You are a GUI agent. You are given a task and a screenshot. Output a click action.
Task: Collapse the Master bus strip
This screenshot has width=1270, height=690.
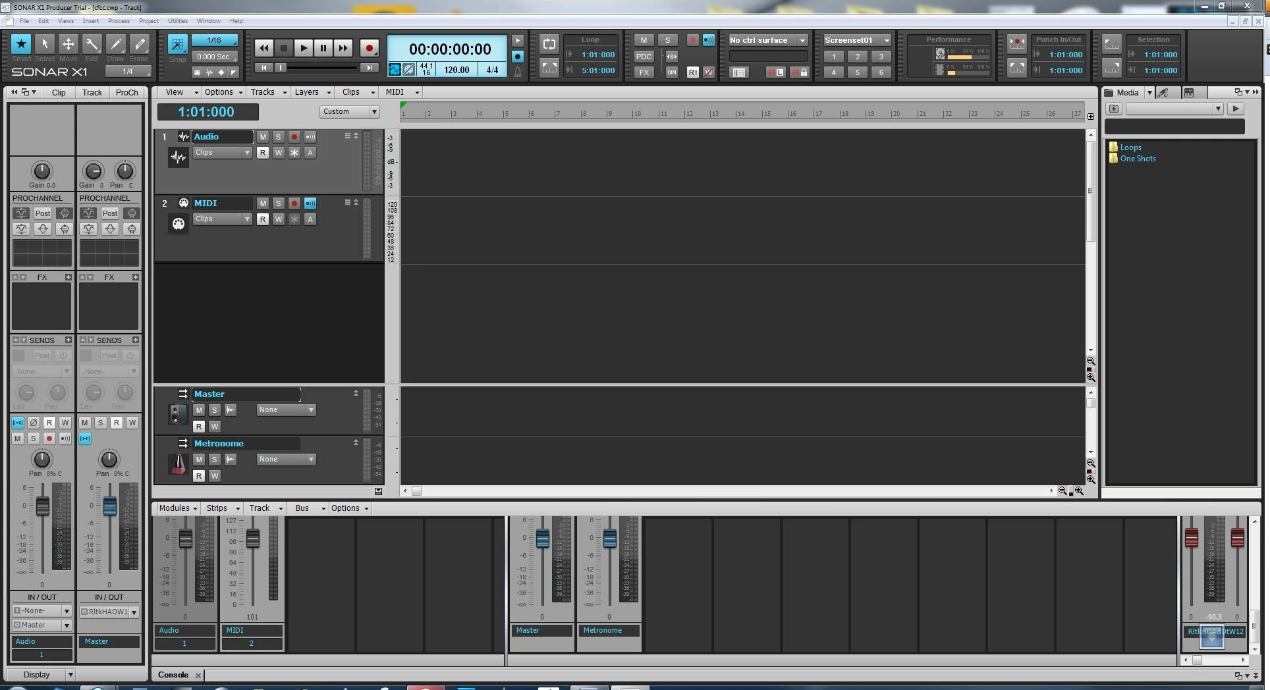coord(356,393)
